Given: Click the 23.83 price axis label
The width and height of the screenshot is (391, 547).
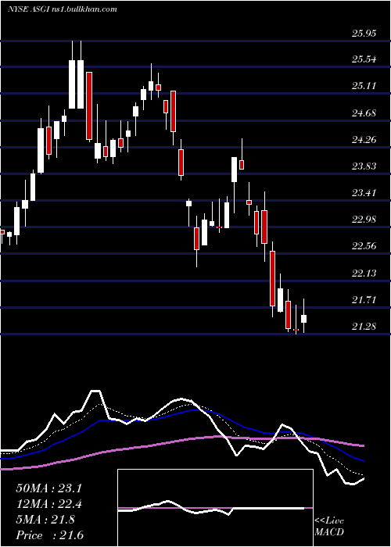Looking at the screenshot, I should tap(364, 166).
